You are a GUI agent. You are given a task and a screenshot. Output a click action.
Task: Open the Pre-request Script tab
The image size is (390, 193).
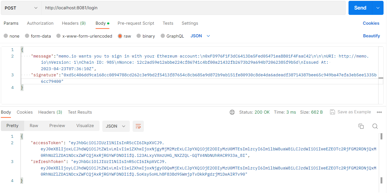point(136,23)
